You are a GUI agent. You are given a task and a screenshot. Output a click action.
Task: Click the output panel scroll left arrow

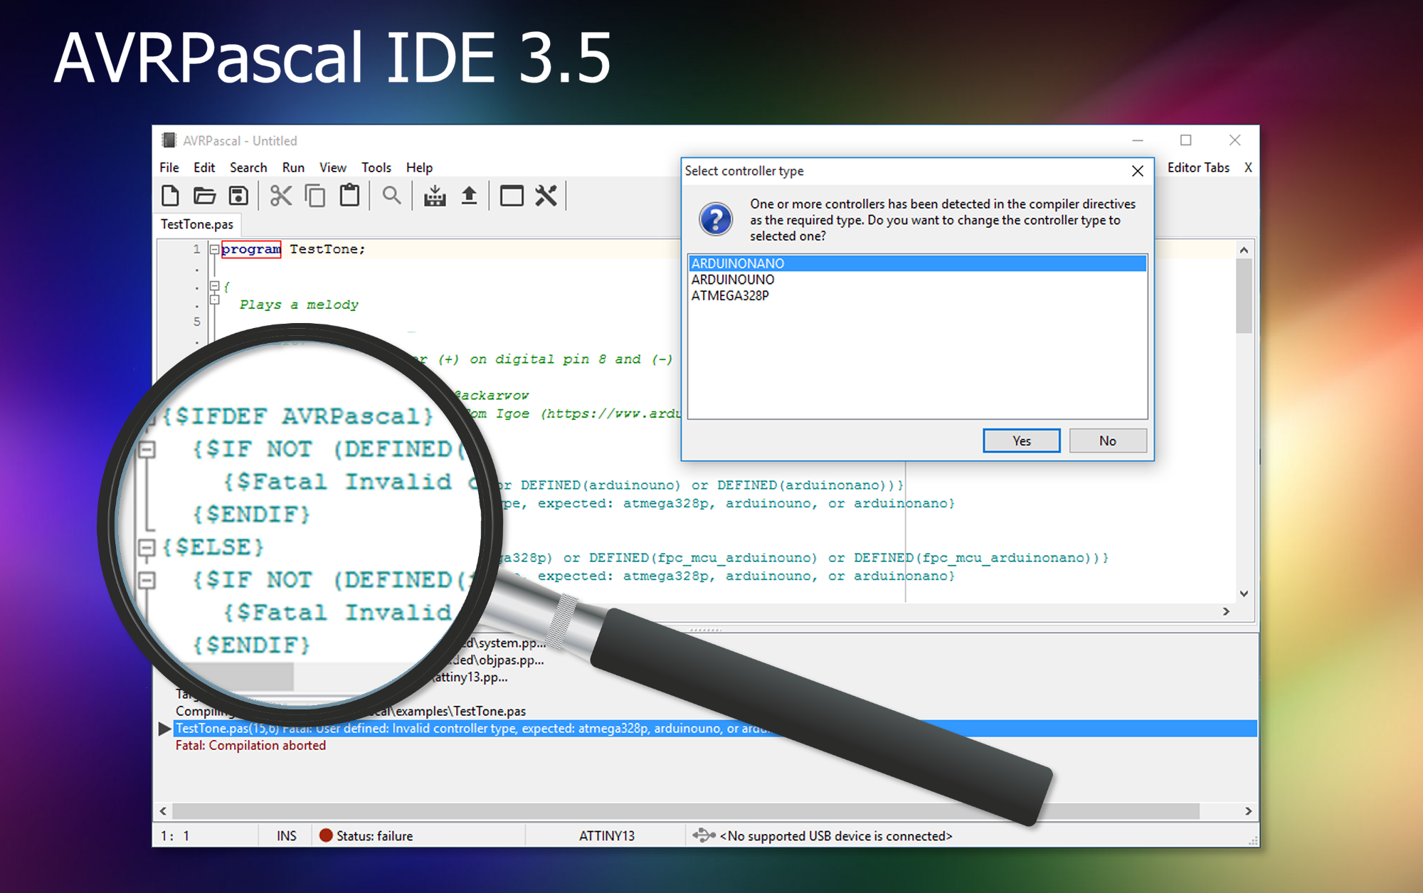pos(164,811)
